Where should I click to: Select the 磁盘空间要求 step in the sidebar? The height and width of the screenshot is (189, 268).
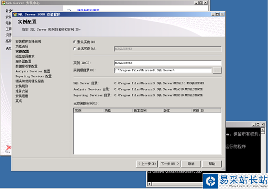[25, 56]
